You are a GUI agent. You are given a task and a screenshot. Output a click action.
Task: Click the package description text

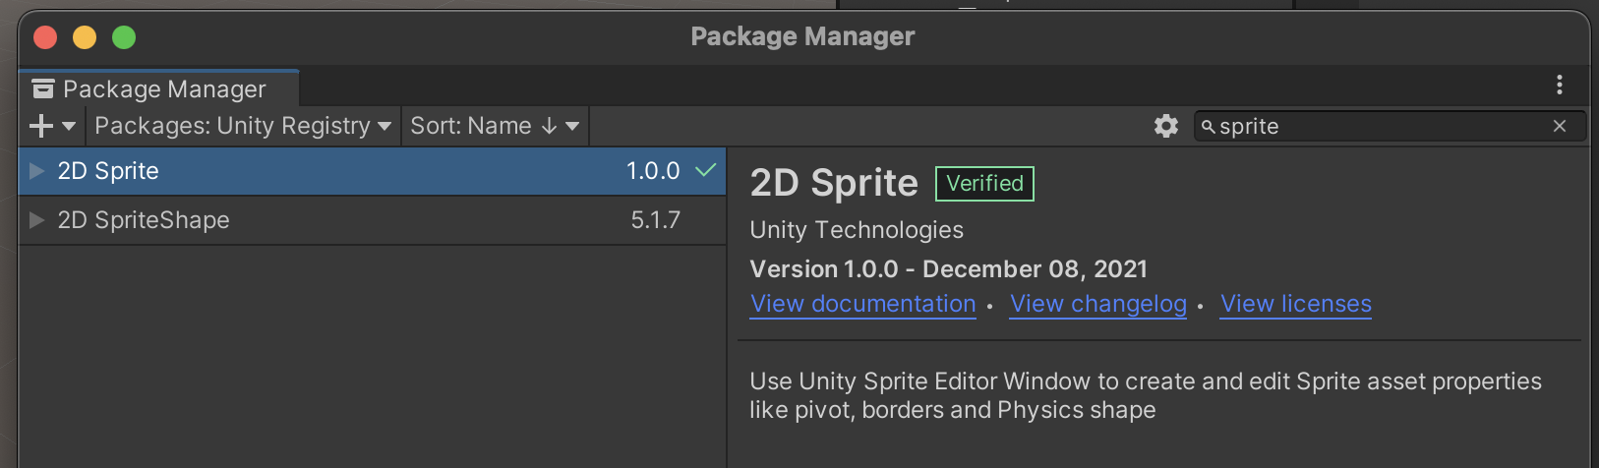[1146, 395]
